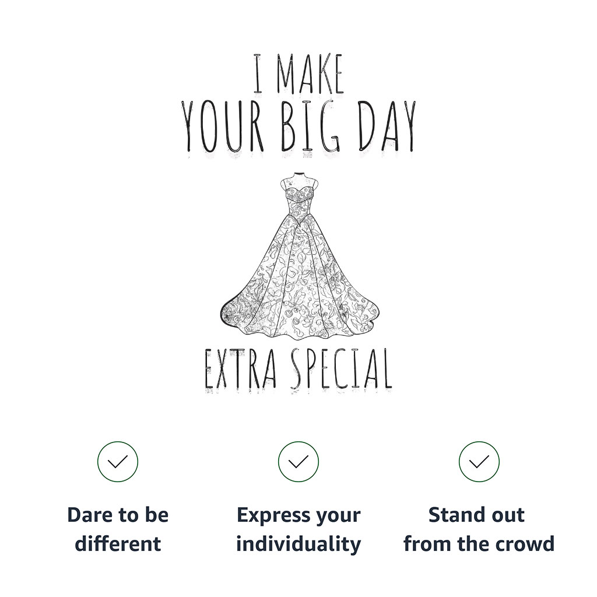The image size is (597, 597).
Task: Click the "from the crowd" text line
Action: pyautogui.click(x=479, y=544)
